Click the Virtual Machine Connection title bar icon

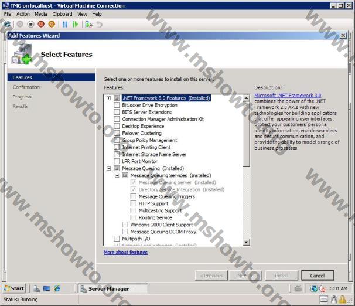[x=5, y=5]
